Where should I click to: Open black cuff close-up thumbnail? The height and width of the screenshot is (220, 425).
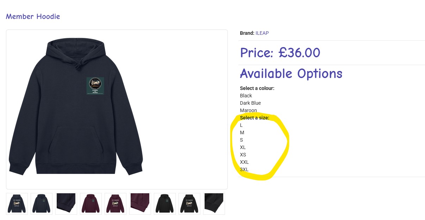[x=214, y=203]
